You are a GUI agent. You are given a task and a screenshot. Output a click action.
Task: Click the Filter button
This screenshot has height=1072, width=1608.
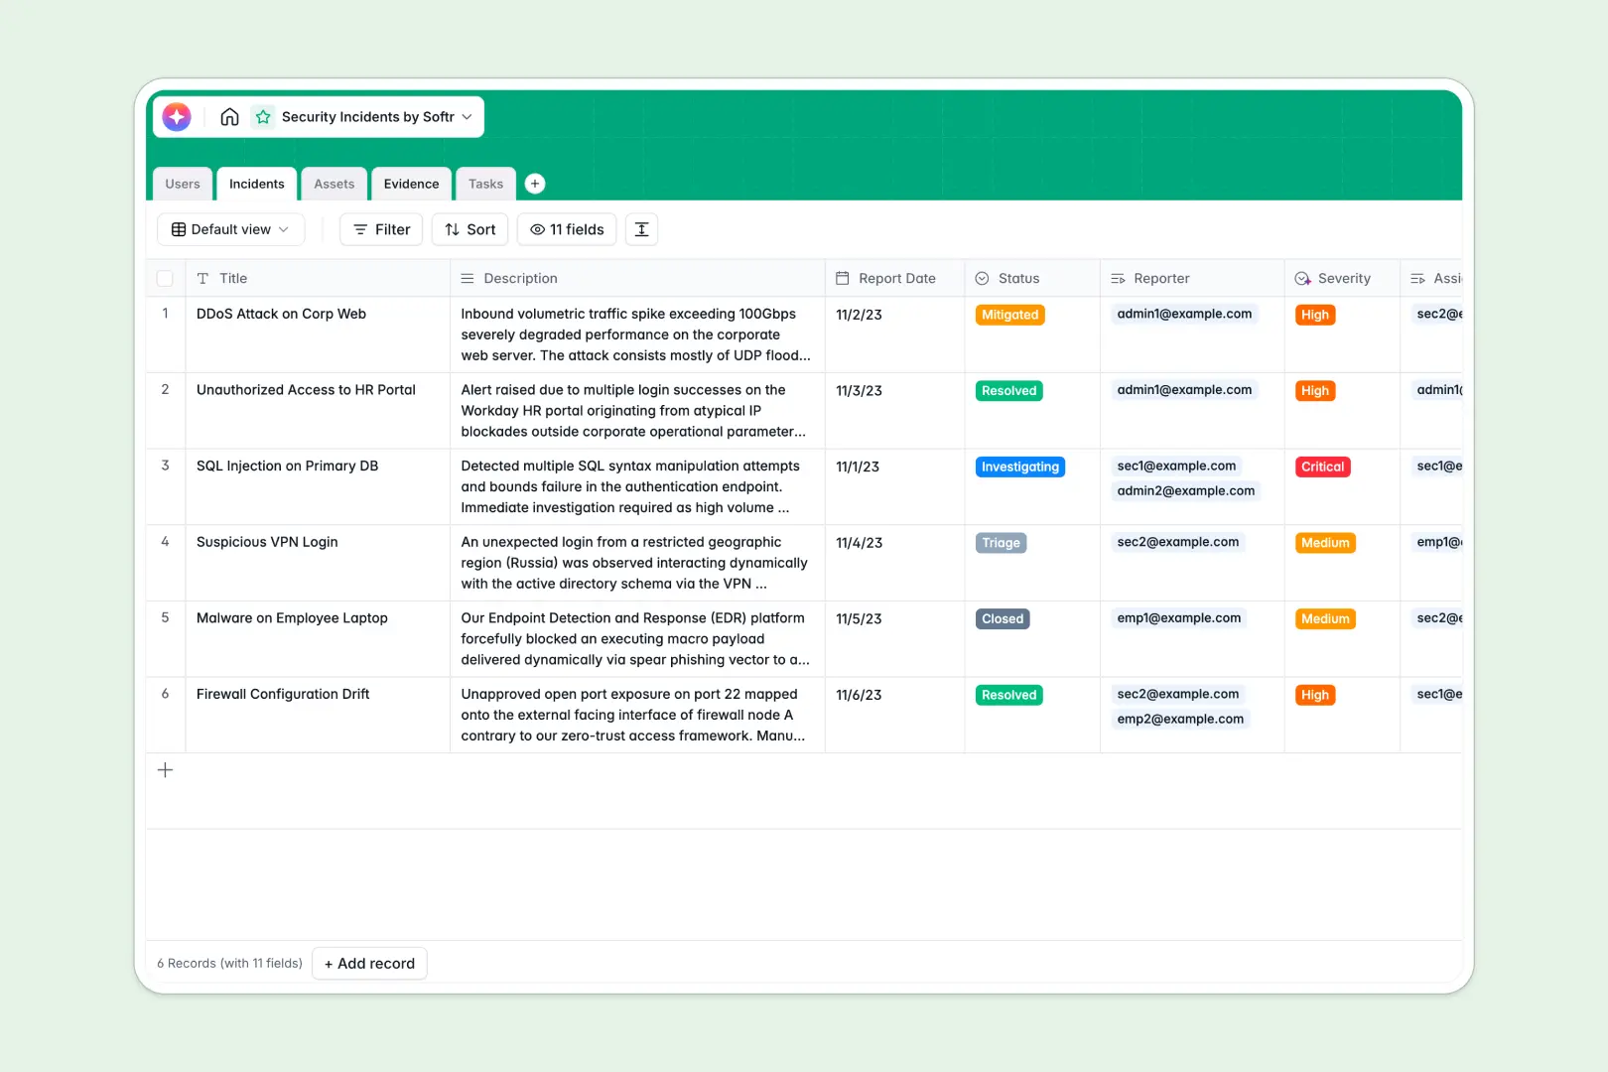381,229
